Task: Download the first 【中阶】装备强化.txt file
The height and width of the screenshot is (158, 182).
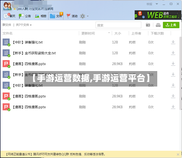Action: (x=173, y=42)
